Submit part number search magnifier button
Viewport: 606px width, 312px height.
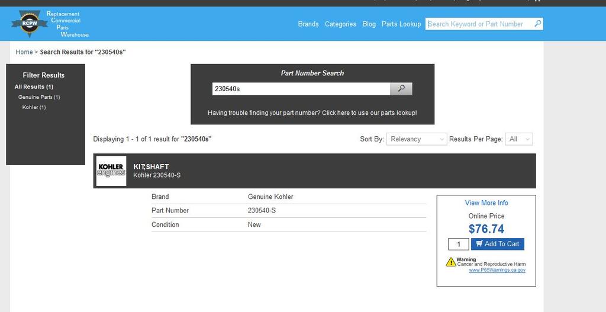[x=401, y=89]
